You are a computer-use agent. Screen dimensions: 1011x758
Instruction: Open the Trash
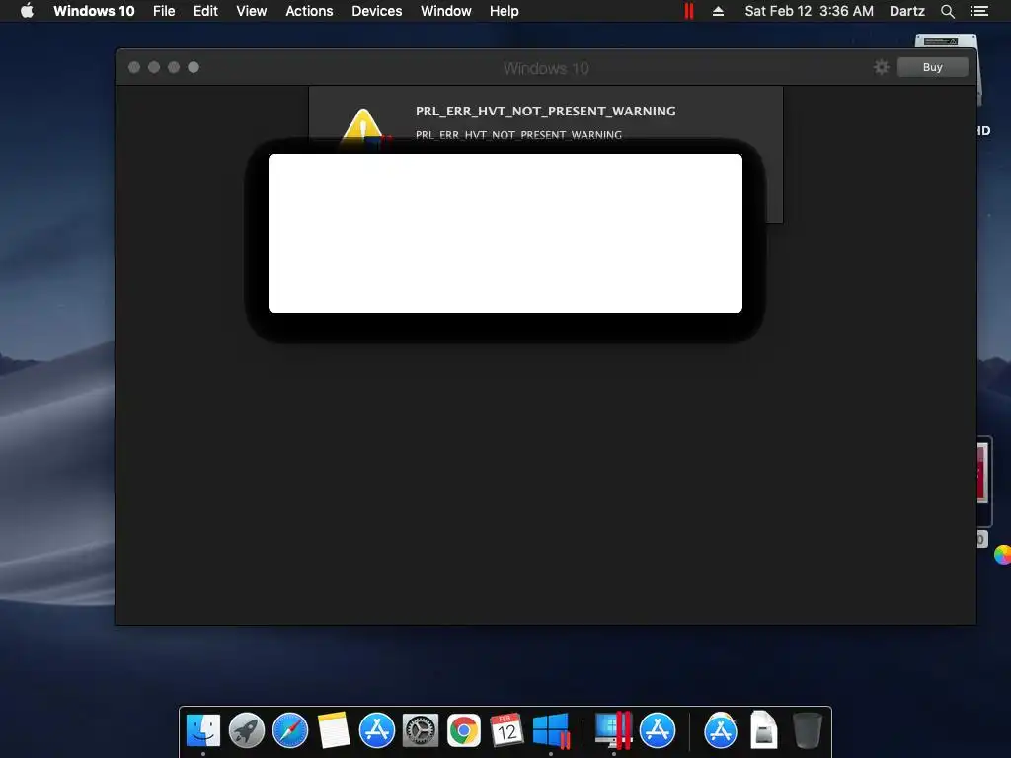pos(807,730)
